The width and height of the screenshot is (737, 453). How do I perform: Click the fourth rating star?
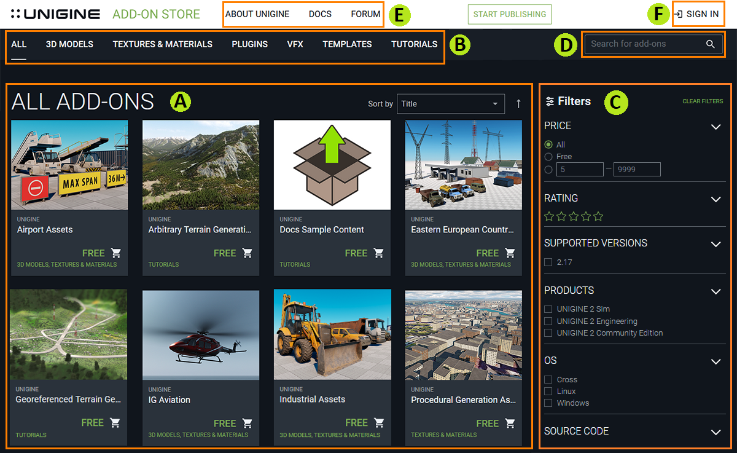(586, 216)
